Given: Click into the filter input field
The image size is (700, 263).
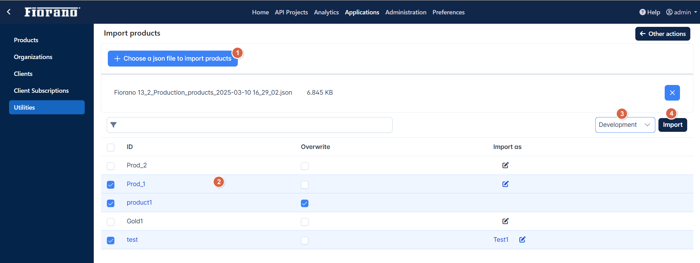Looking at the screenshot, I should 250,125.
